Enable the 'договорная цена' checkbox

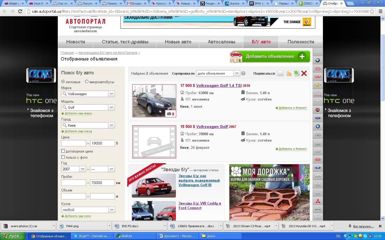click(x=63, y=151)
